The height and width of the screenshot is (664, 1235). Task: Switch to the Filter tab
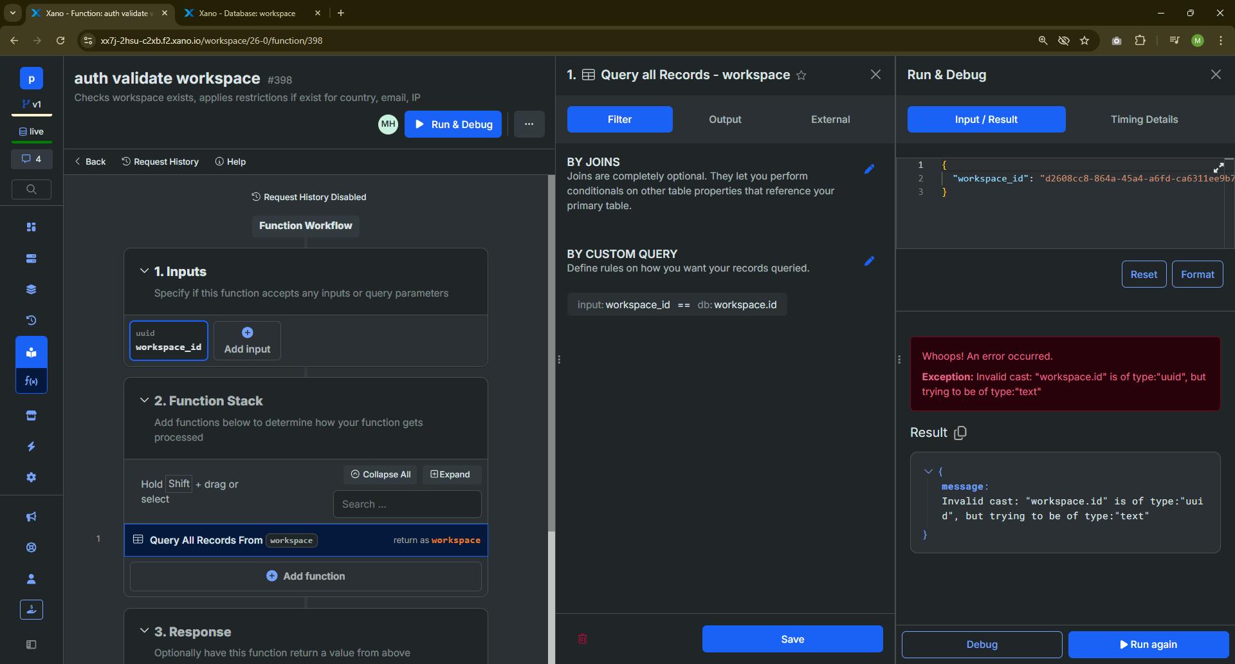(620, 120)
